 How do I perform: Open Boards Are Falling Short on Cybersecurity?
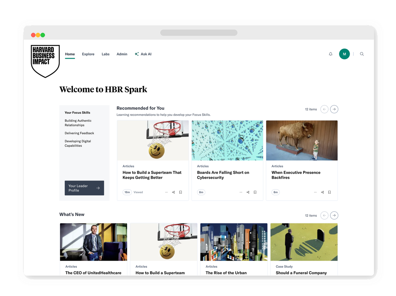[223, 175]
